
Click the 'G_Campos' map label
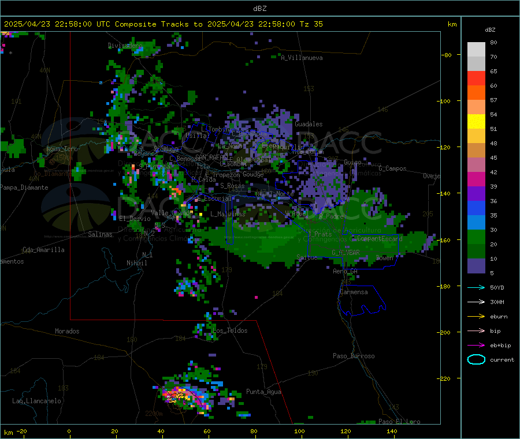[393, 168]
